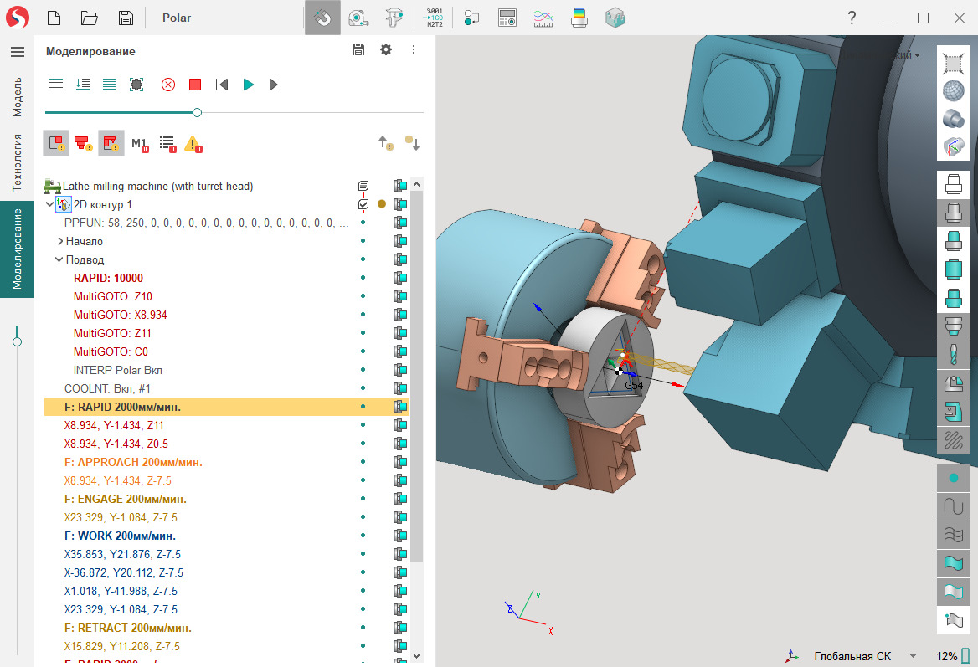Open the hamburger menu in left sidebar
Screen dimensions: 978x667
pos(17,52)
